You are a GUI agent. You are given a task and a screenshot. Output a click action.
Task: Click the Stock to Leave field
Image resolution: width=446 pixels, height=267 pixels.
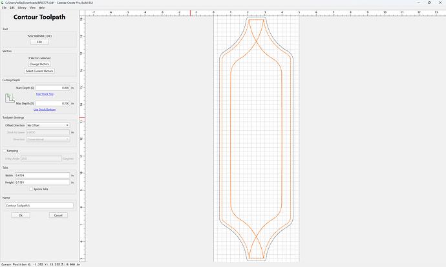pyautogui.click(x=48, y=132)
